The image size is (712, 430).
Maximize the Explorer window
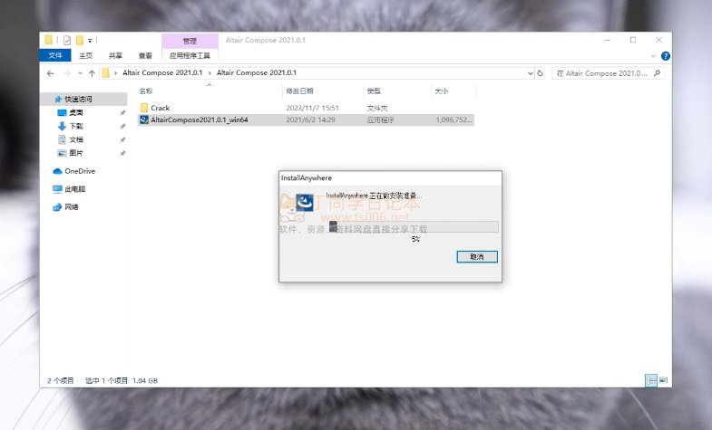point(633,40)
